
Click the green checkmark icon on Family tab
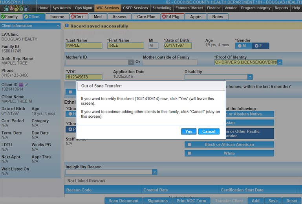[x=3, y=17]
